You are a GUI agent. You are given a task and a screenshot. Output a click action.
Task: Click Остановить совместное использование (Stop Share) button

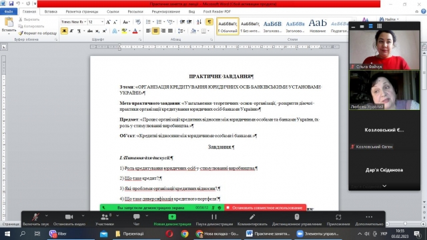[x=266, y=207]
